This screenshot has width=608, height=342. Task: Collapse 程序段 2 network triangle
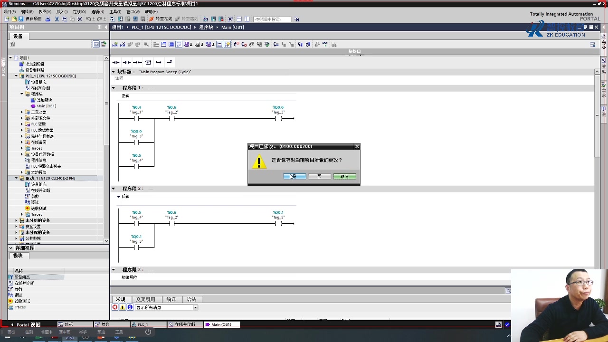114,189
